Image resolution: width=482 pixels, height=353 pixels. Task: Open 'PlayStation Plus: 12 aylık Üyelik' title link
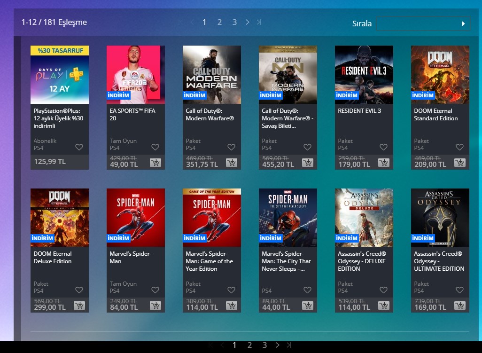tap(58, 118)
